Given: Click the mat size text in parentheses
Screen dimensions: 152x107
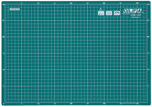Looking at the screenshot, I should [136, 17].
